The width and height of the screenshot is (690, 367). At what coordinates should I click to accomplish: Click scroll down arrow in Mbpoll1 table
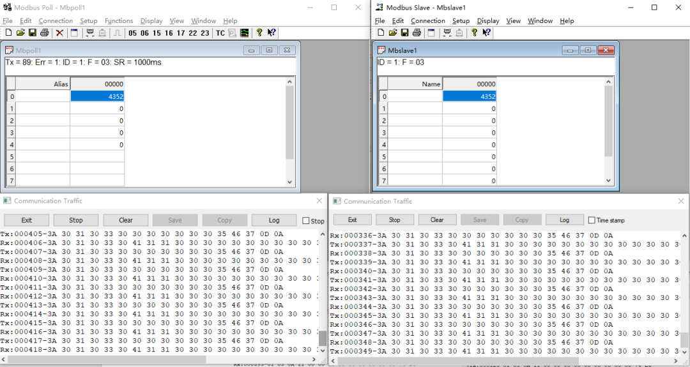[289, 181]
